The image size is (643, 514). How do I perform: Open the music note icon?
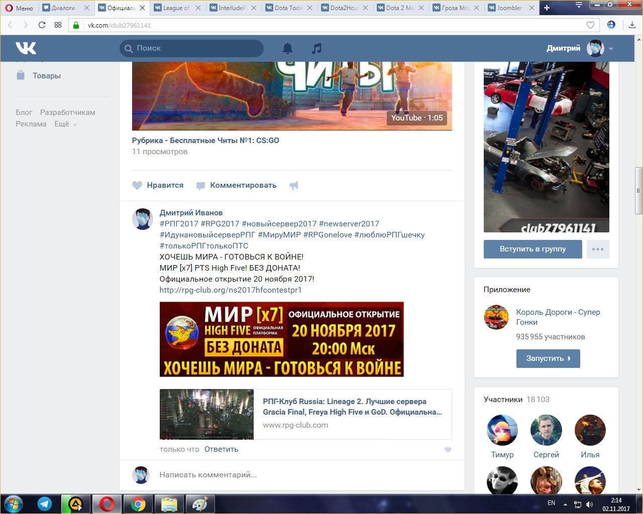[316, 48]
